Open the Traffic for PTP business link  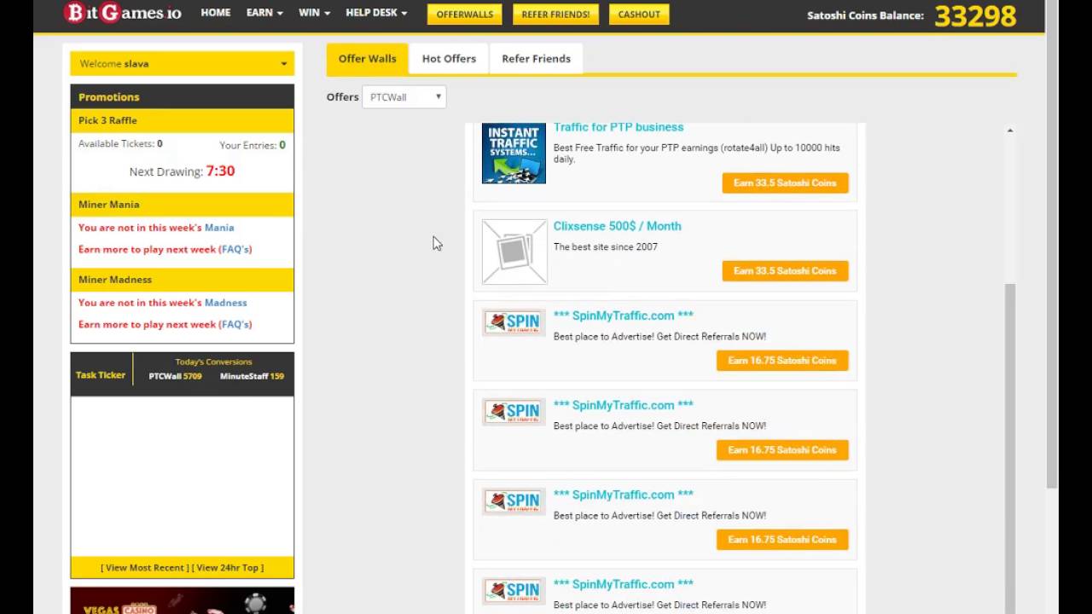(619, 127)
